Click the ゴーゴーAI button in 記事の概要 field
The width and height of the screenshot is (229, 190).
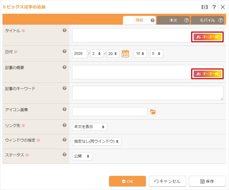[207, 74]
